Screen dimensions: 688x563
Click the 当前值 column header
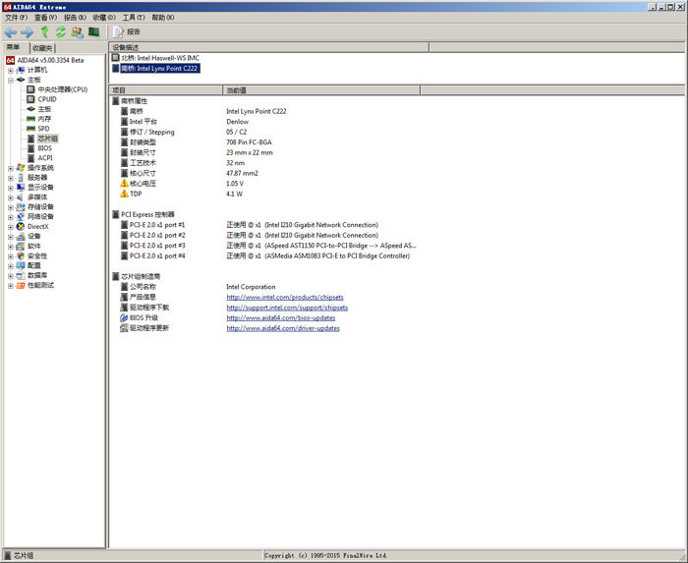pos(321,90)
